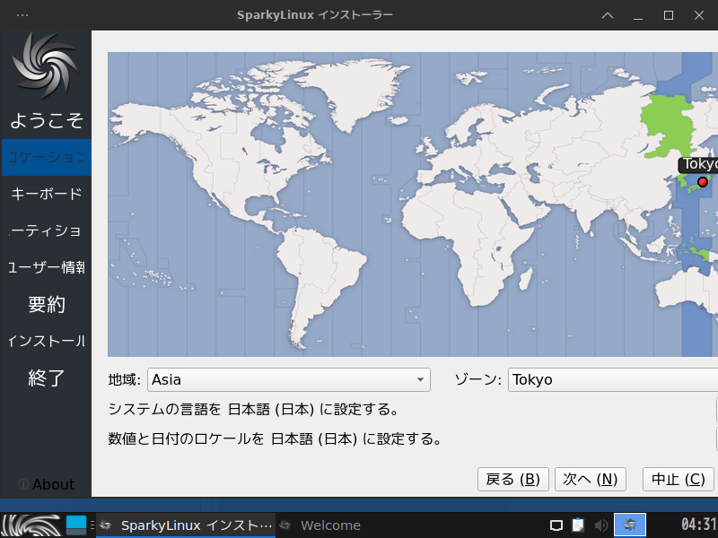Click the upward chevron button in title bar
718x538 pixels.
pos(608,15)
